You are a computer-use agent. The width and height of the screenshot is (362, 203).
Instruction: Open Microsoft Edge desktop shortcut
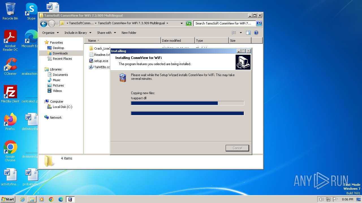pyautogui.click(x=31, y=39)
